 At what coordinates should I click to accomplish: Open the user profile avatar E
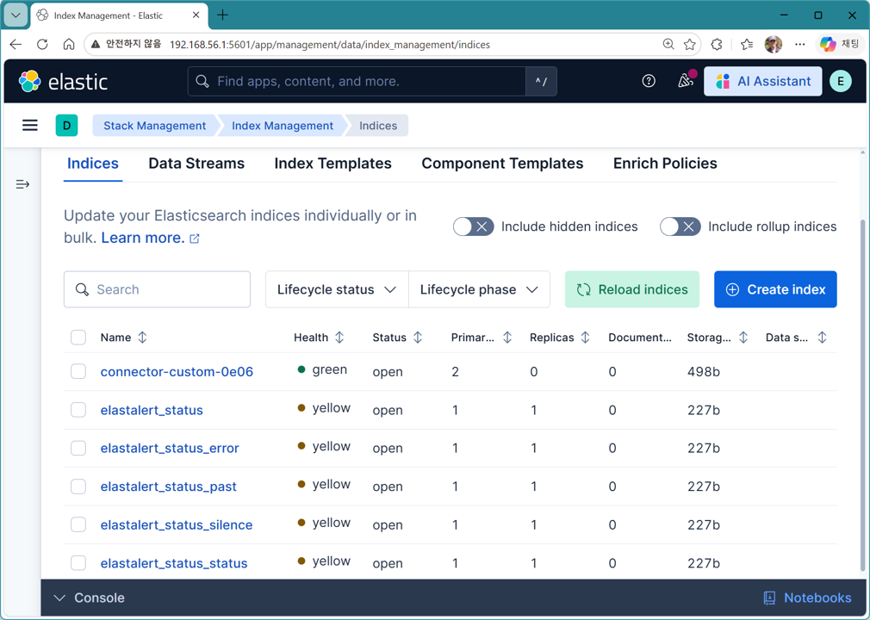[841, 80]
